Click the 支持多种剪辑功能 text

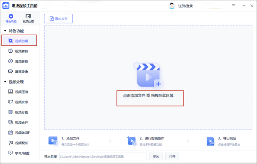[151, 145]
